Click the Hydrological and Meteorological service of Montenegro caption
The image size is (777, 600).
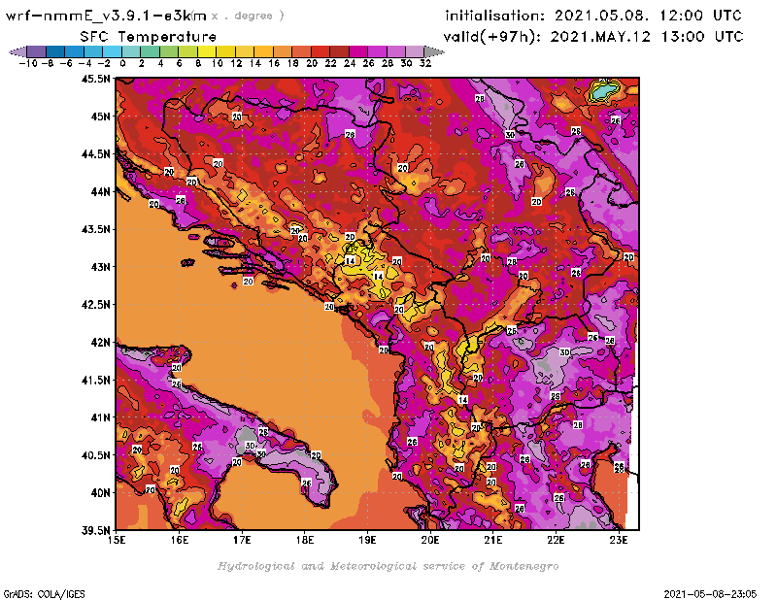click(388, 566)
